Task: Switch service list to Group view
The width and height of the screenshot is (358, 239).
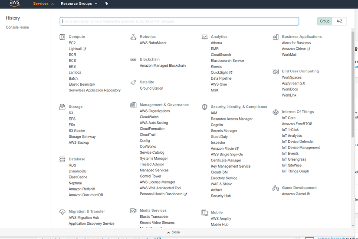Action: 325,21
